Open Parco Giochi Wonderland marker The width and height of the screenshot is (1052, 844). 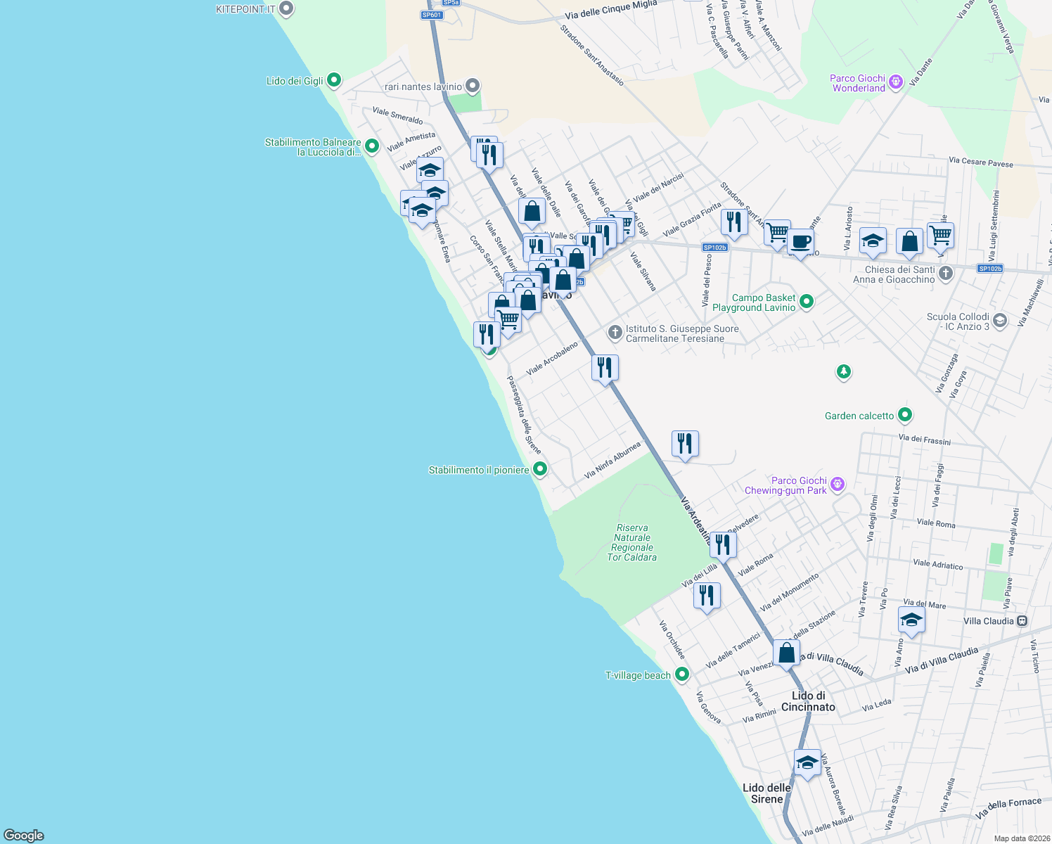click(894, 82)
